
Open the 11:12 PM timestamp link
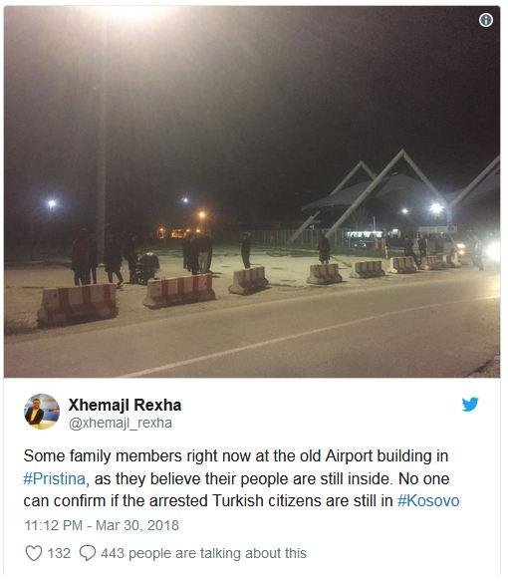(x=53, y=525)
